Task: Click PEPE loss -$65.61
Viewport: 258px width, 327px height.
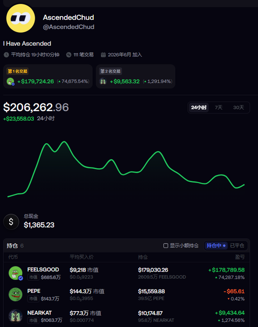Action: coord(234,291)
